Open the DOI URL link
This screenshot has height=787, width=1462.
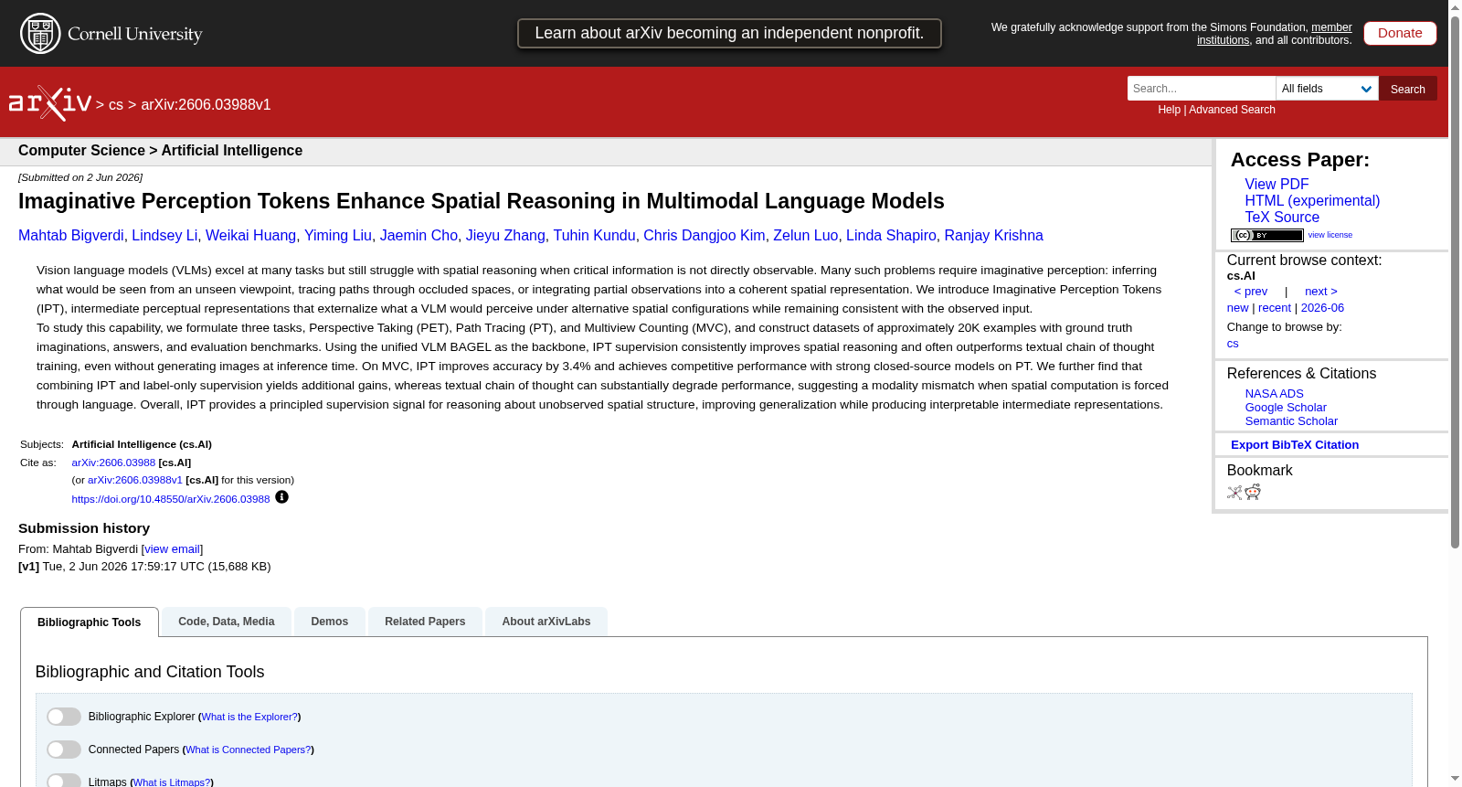tap(171, 499)
